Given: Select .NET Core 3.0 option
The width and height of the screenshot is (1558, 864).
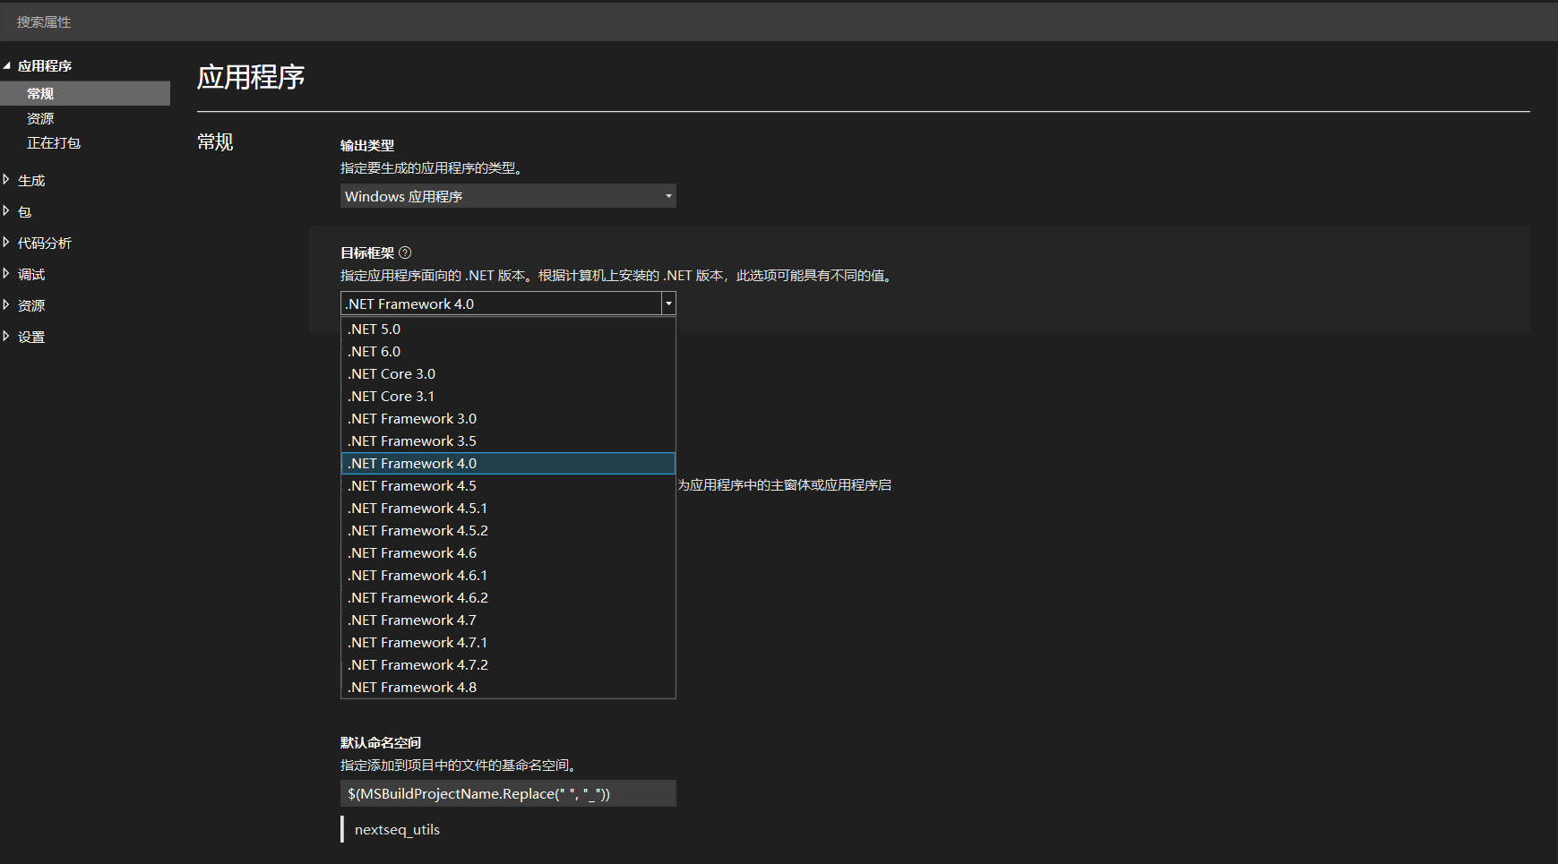Looking at the screenshot, I should [508, 374].
